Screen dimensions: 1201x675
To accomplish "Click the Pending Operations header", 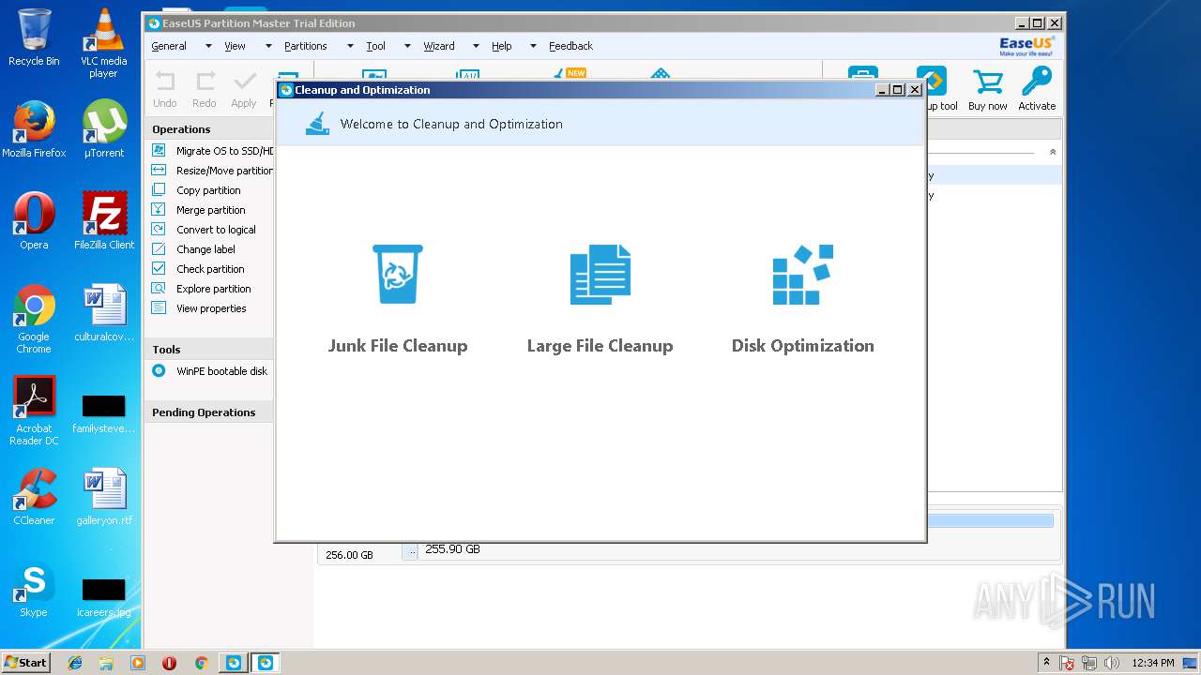I will click(x=208, y=412).
